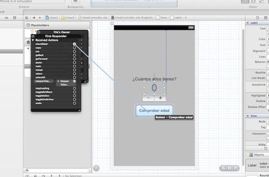Image resolution: width=269 pixels, height=177 pixels.
Task: Click the connection circle next to stopLoading
Action: 74,88
